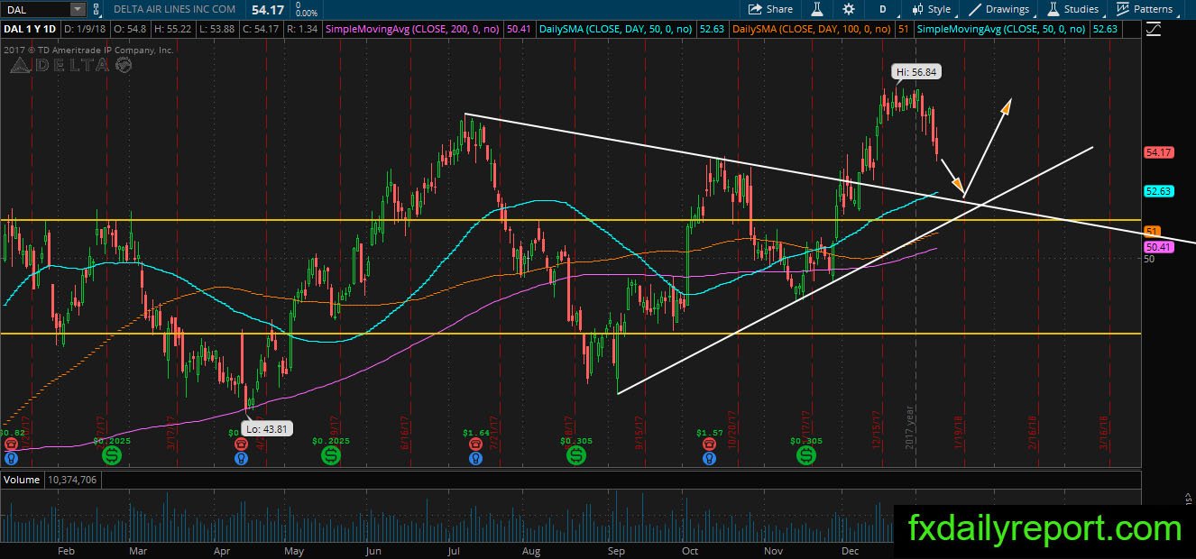Click the Share button label
The height and width of the screenshot is (559, 1196).
(779, 9)
